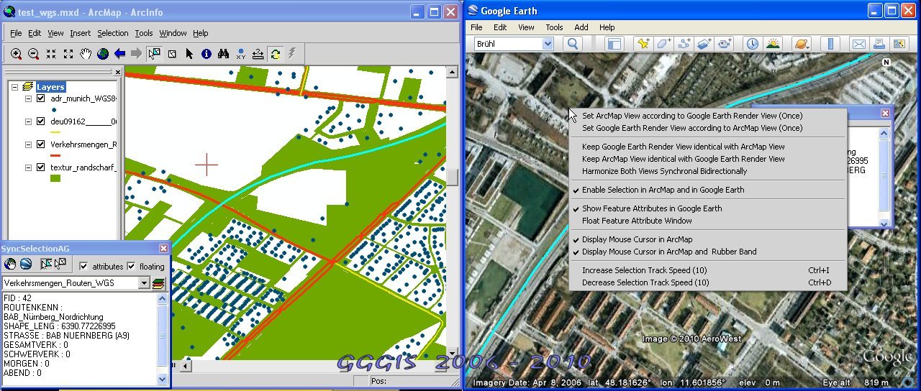Toggle the Google Earth sidebar panel icon
Image resolution: width=921 pixels, height=391 pixels.
[x=613, y=44]
